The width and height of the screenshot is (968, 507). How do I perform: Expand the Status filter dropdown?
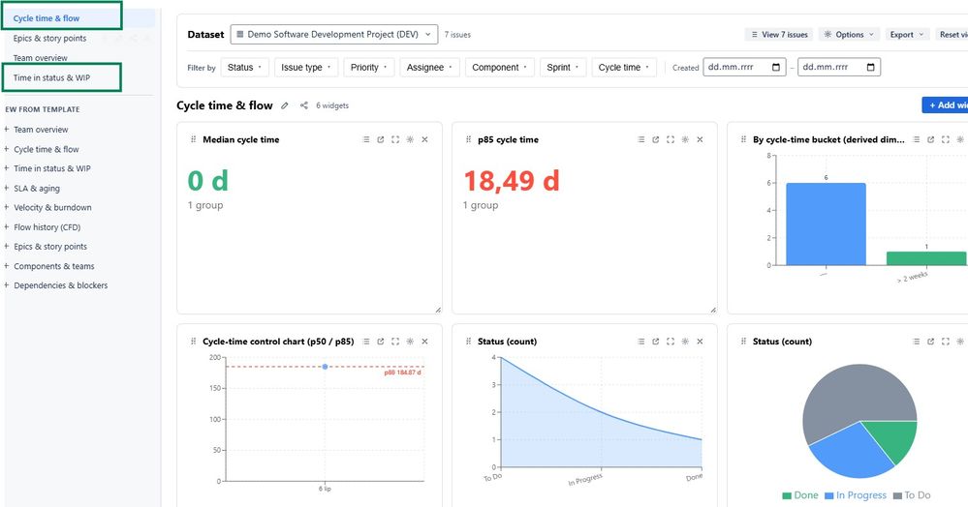tap(244, 67)
